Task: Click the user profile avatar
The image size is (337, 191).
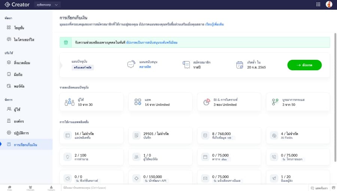Action: click(x=329, y=4)
